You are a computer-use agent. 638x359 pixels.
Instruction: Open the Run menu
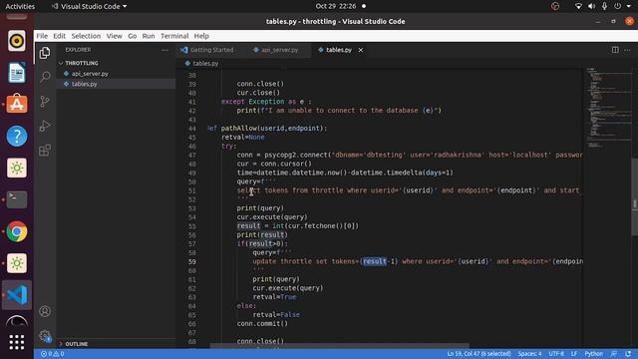pyautogui.click(x=149, y=36)
